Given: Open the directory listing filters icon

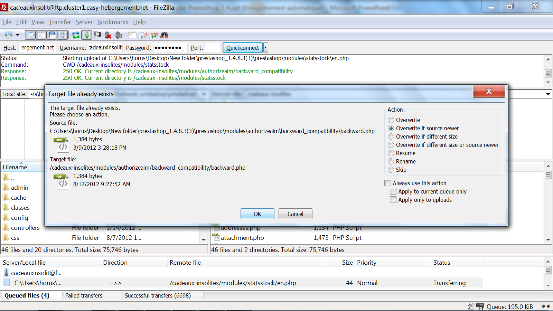Looking at the screenshot, I should 132,35.
